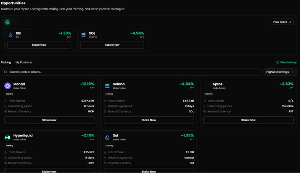Viewport: 300px width, 173px height.
Task: Click the Reward Currency icon on Solana card
Action: coord(105,111)
